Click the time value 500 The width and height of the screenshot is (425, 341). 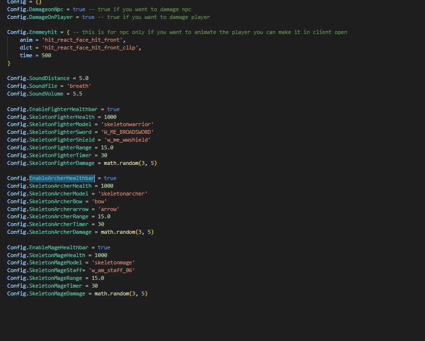46,55
